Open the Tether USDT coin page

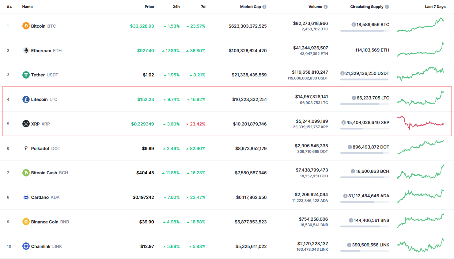pyautogui.click(x=44, y=75)
